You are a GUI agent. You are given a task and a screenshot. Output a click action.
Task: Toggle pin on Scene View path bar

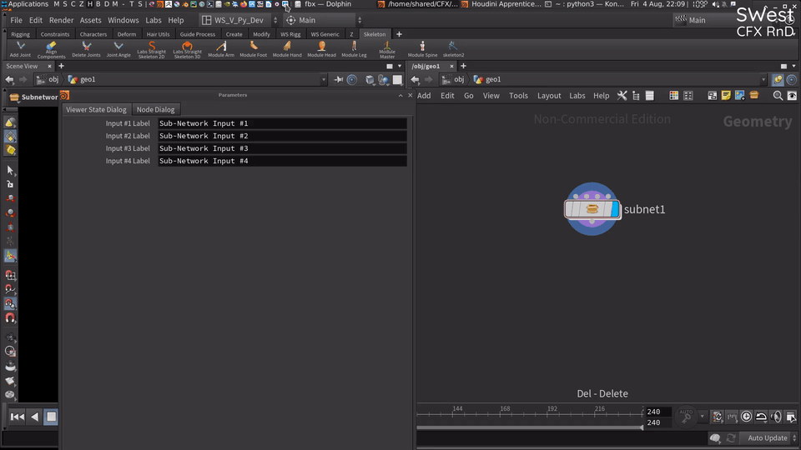pos(338,79)
